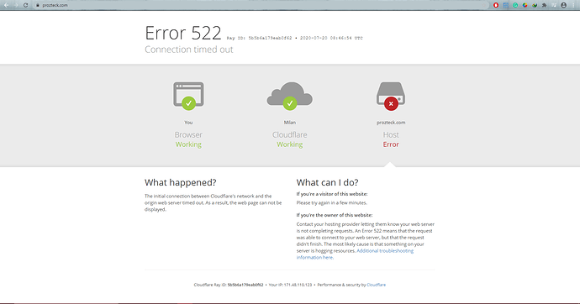Click the green 'Working' text under Cloudflare

pyautogui.click(x=290, y=144)
